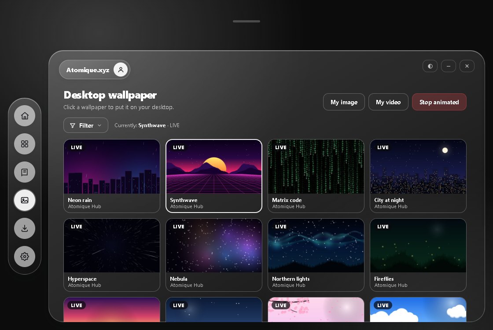This screenshot has width=493, height=330.
Task: Click the Atomique.xyz account pill
Action: [x=95, y=70]
